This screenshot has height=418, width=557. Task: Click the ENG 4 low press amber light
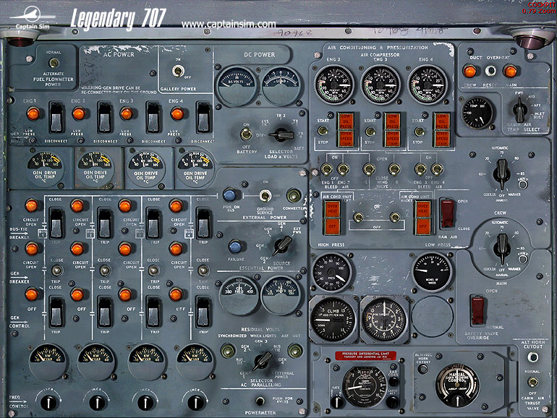tap(177, 114)
